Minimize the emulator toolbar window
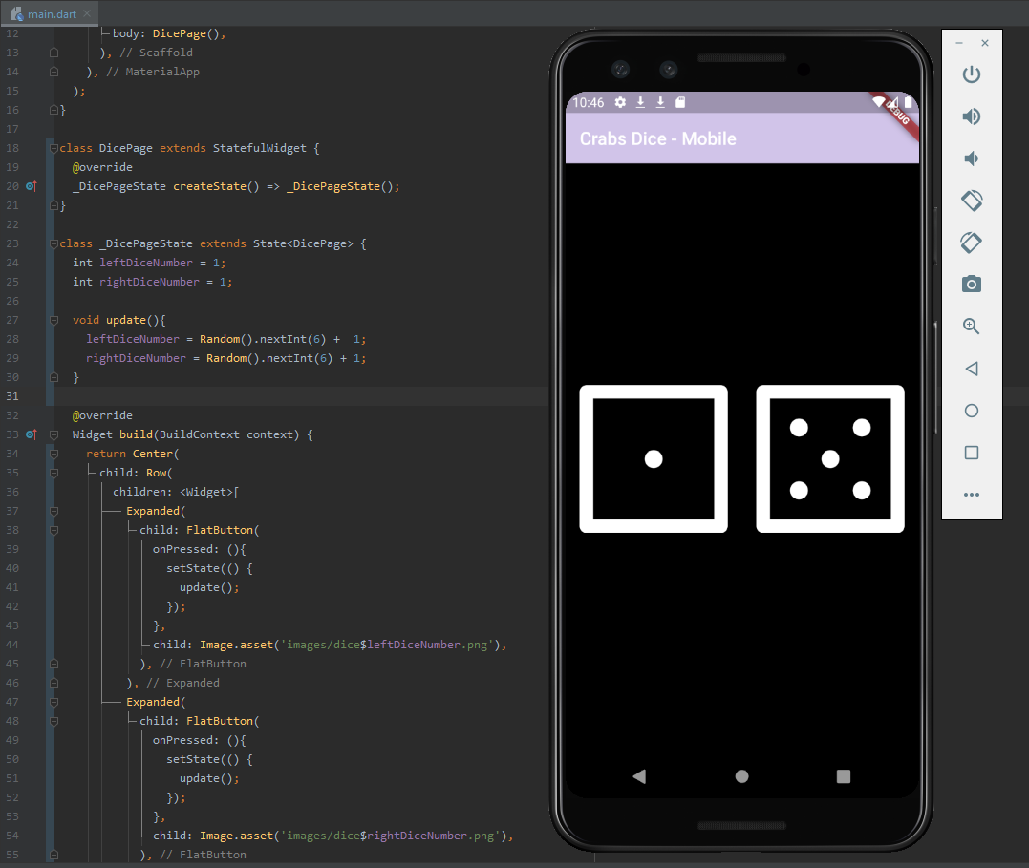The width and height of the screenshot is (1029, 868). coord(959,43)
